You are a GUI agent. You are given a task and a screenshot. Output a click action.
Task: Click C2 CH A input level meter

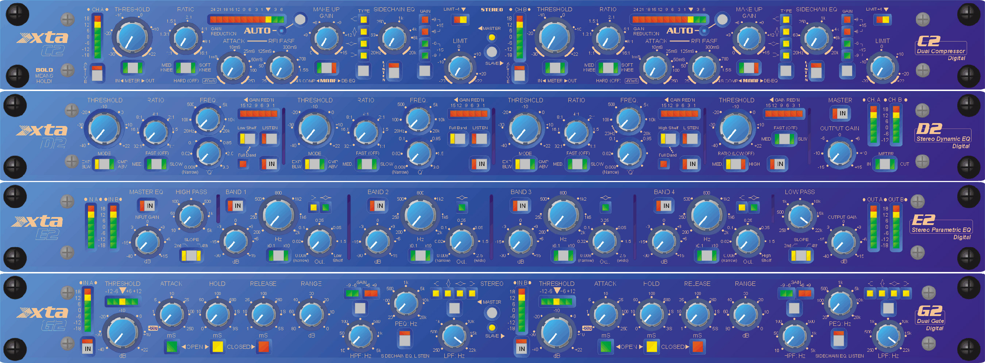97,36
